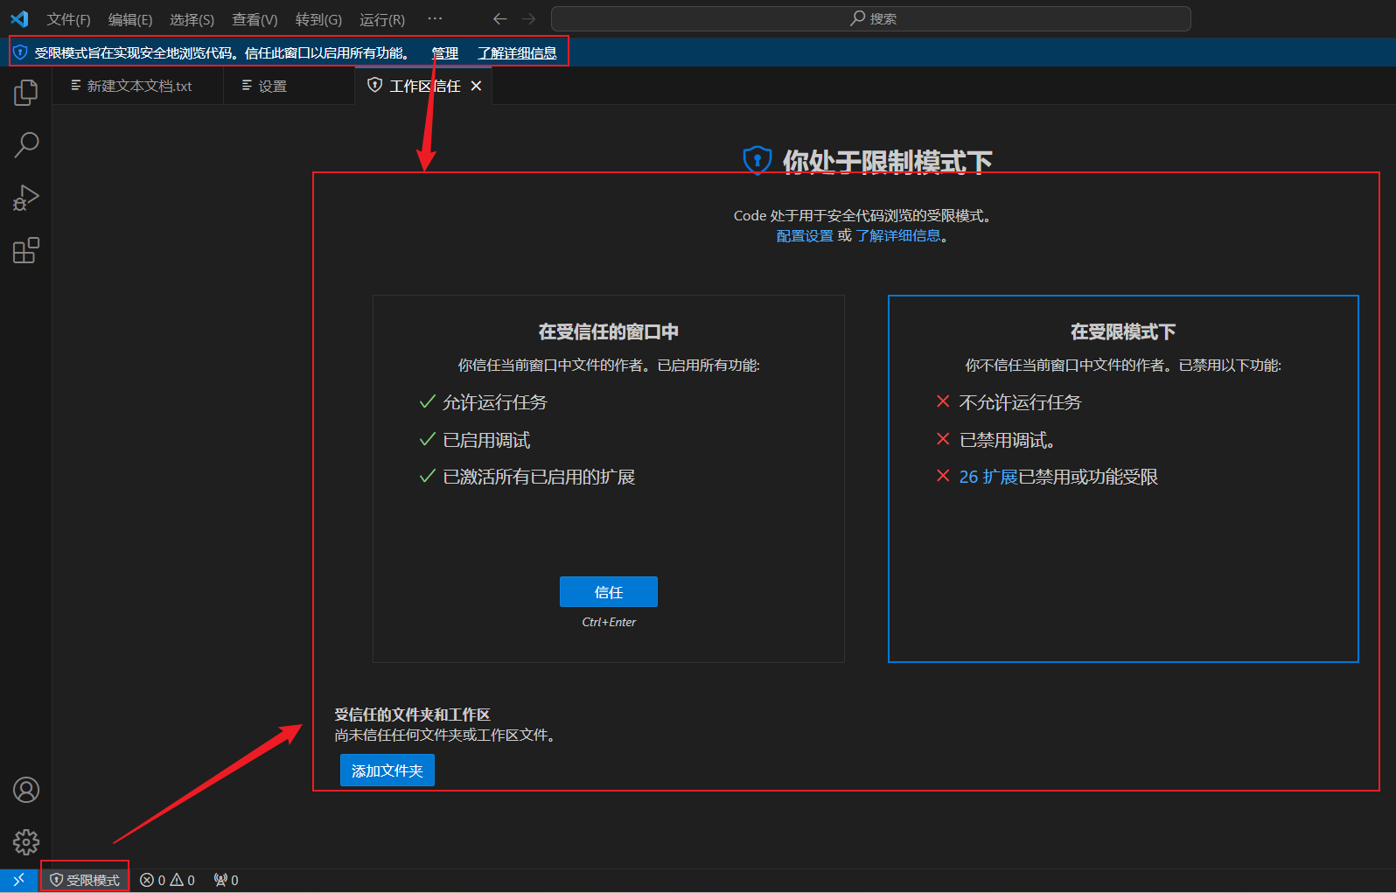Screen dimensions: 1396x893
Task: Open the 转到(G) menu
Action: pyautogui.click(x=318, y=19)
